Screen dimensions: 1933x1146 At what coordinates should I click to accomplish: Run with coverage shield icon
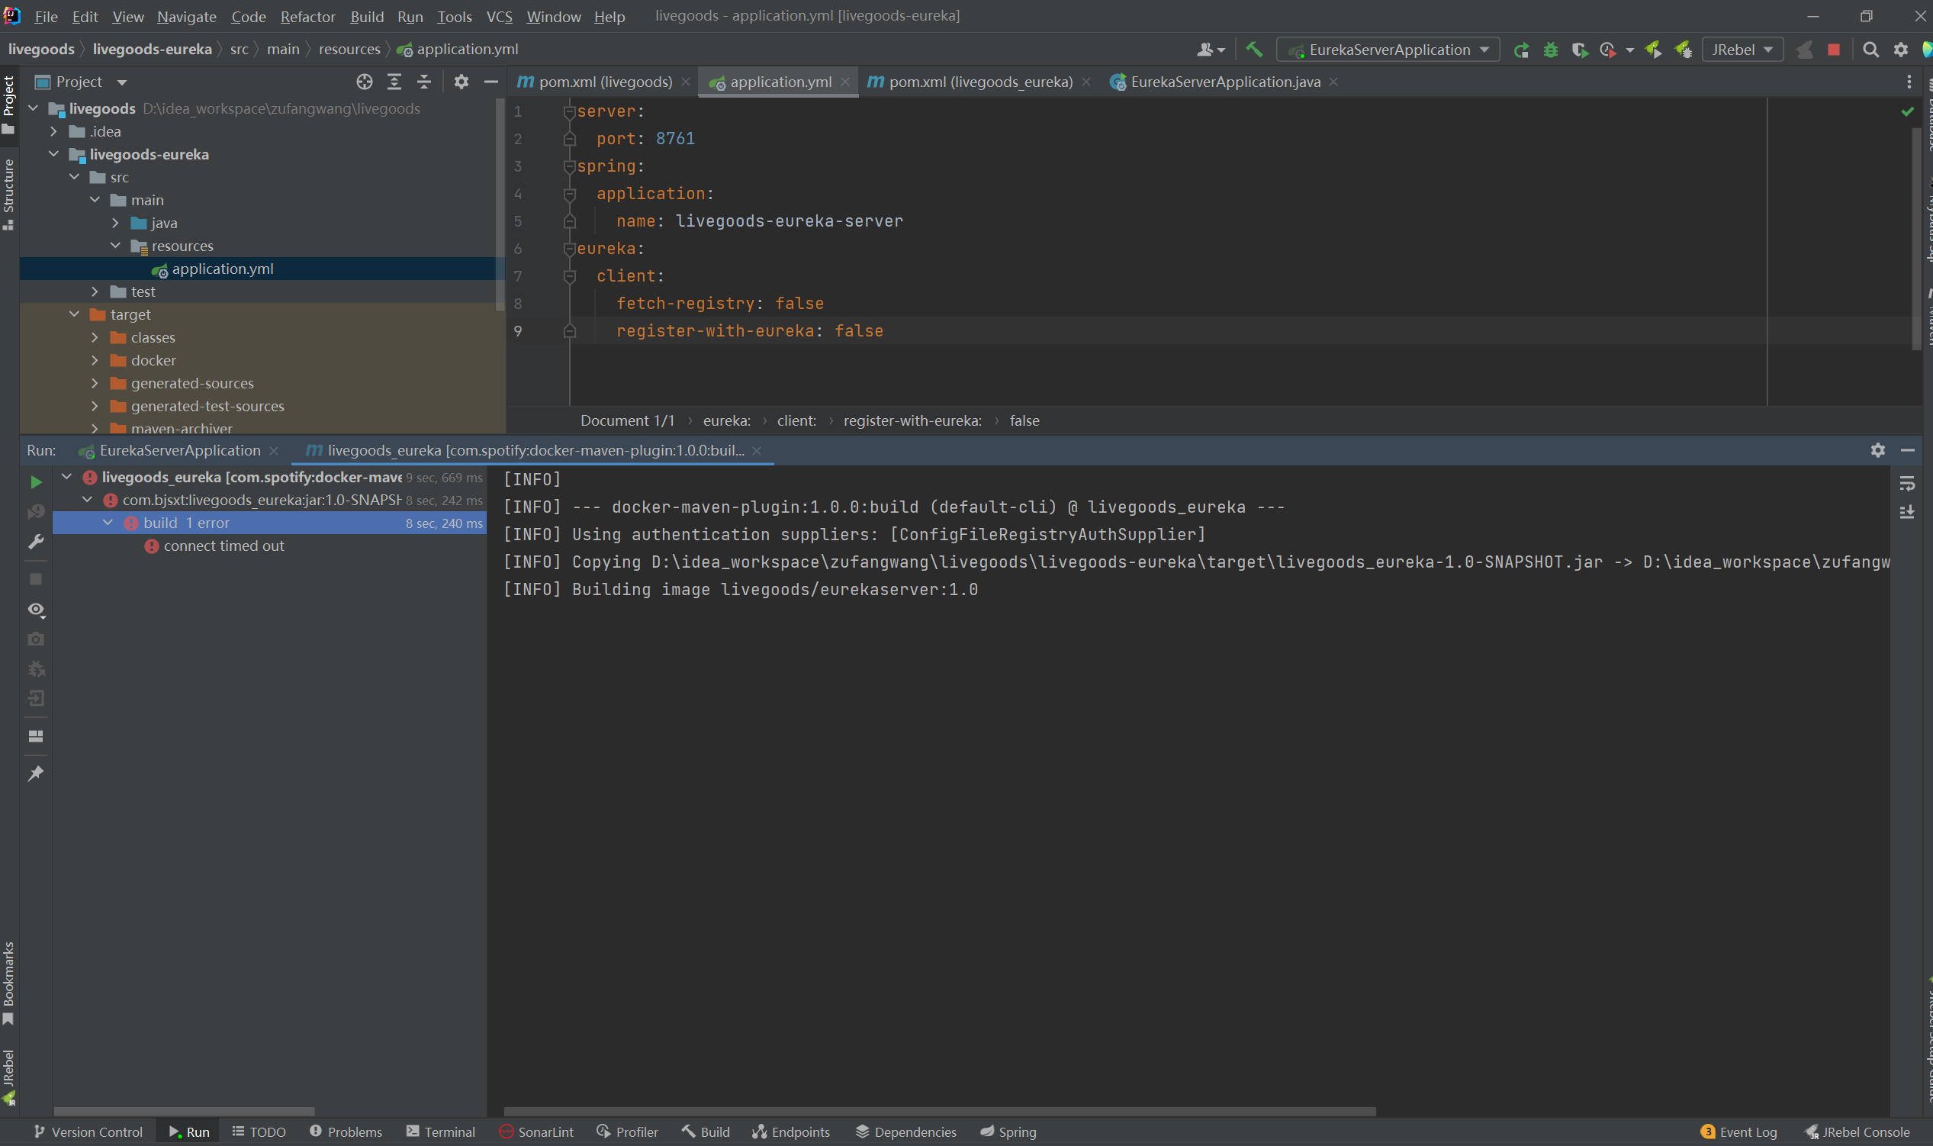point(1580,50)
